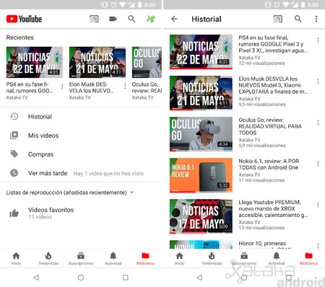
Task: Open title 'Nokia 6.1, review: A POR TODAS'
Action: 269,164
